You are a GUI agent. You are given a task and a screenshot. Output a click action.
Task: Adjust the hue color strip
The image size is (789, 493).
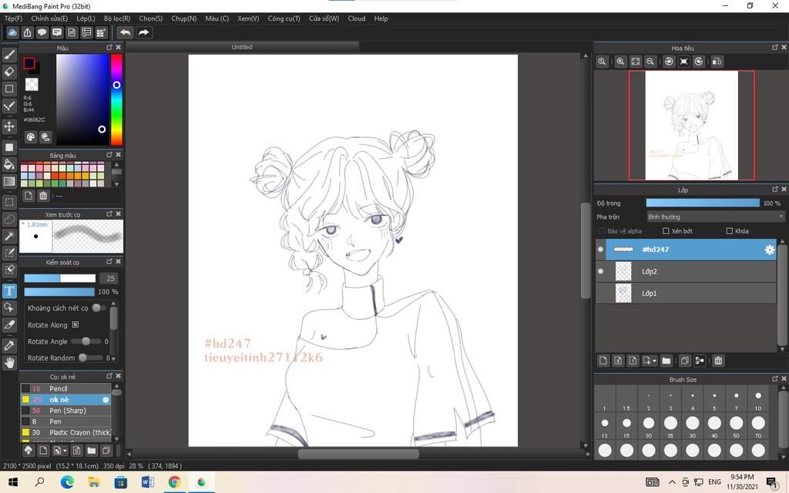[x=117, y=99]
